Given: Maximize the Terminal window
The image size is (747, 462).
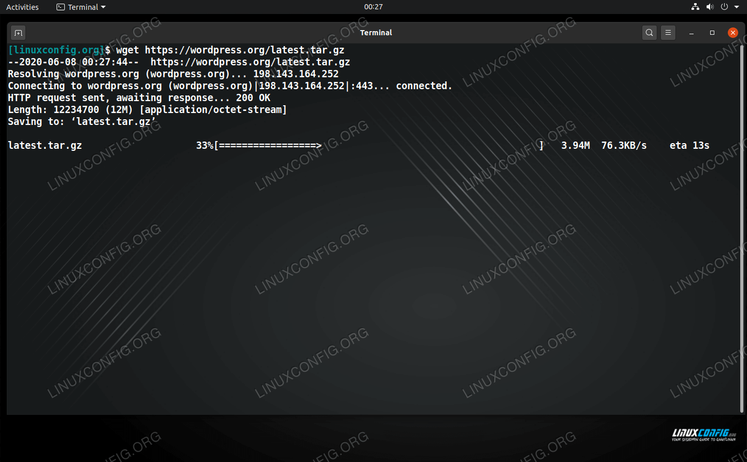Looking at the screenshot, I should coord(712,32).
